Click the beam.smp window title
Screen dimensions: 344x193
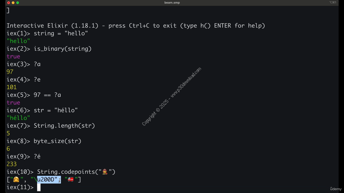click(x=172, y=3)
